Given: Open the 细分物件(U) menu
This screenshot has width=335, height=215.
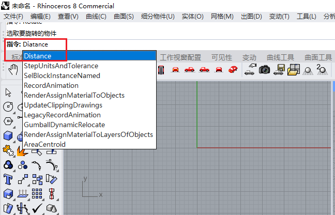Looking at the screenshot, I should click(158, 17).
